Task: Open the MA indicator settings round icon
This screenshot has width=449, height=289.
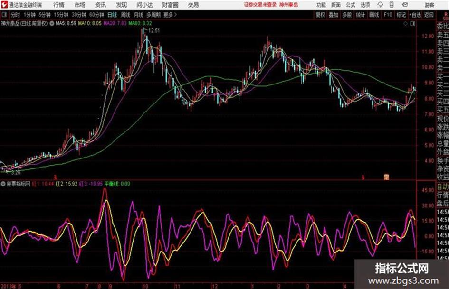Action: pos(52,23)
